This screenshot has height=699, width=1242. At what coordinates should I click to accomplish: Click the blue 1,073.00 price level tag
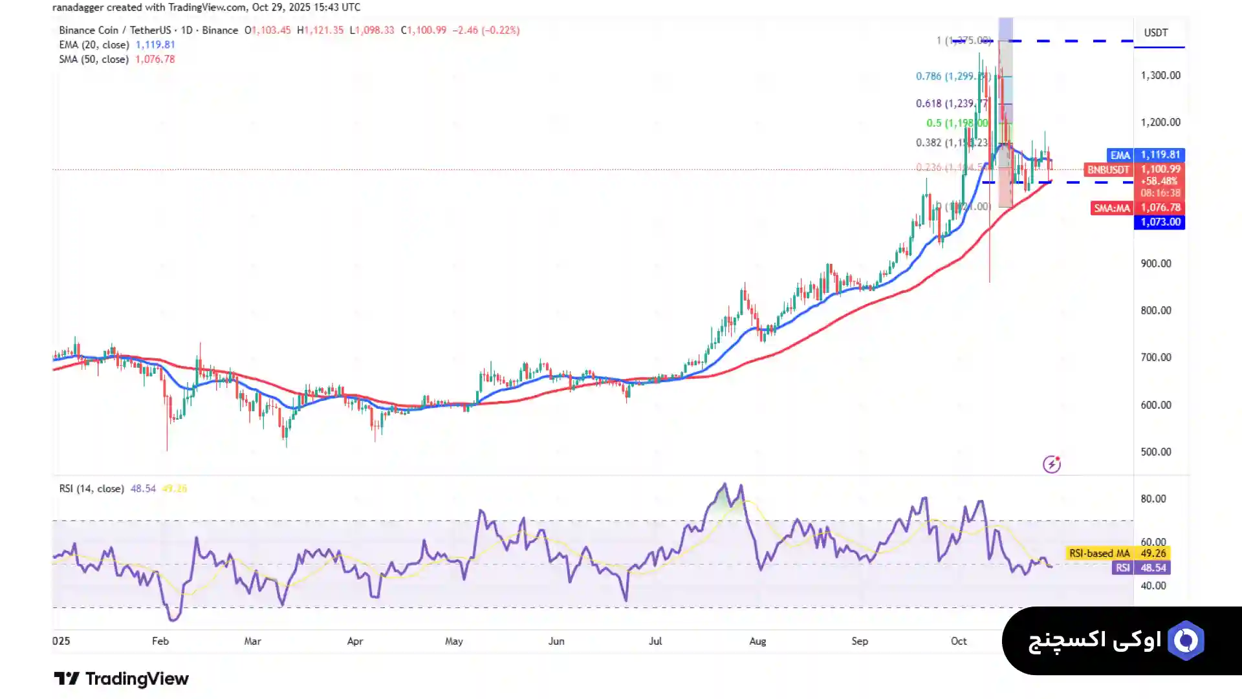point(1159,222)
